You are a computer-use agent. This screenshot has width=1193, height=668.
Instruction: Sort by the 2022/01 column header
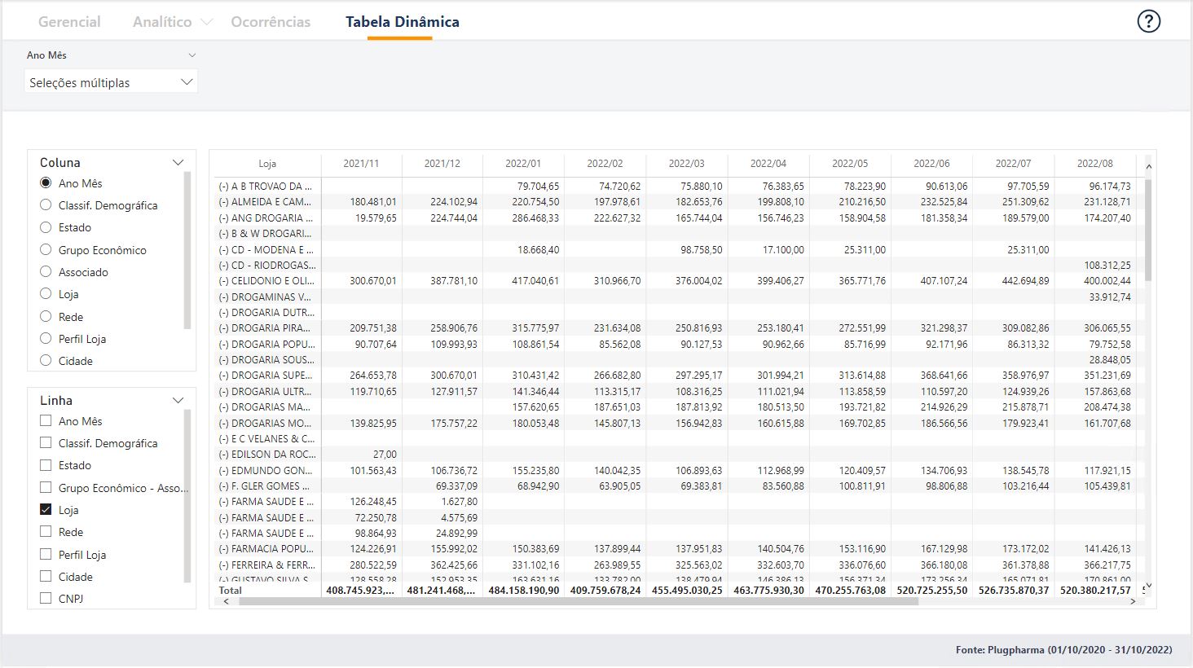pyautogui.click(x=523, y=164)
